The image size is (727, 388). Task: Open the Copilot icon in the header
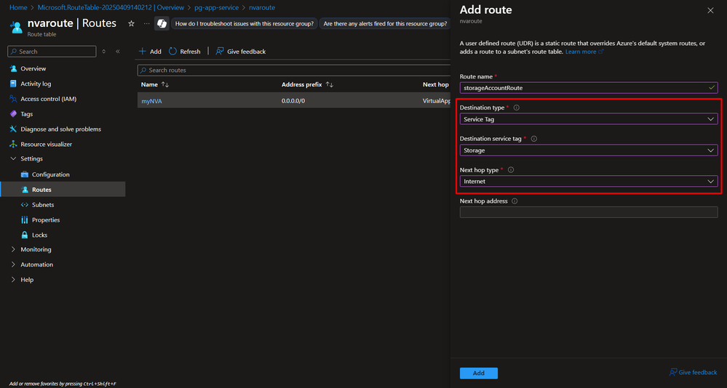click(x=162, y=23)
